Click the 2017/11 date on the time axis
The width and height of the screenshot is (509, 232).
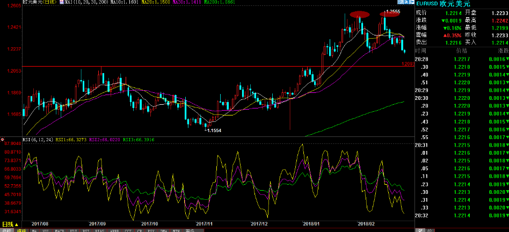click(x=205, y=224)
